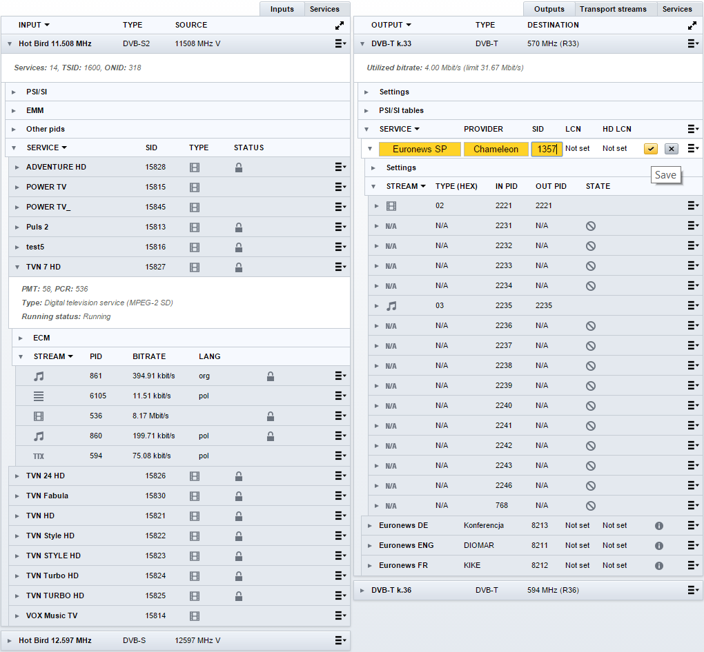Open menu for Hot Bird 12.597 MHz input
The width and height of the screenshot is (704, 652).
pyautogui.click(x=340, y=640)
